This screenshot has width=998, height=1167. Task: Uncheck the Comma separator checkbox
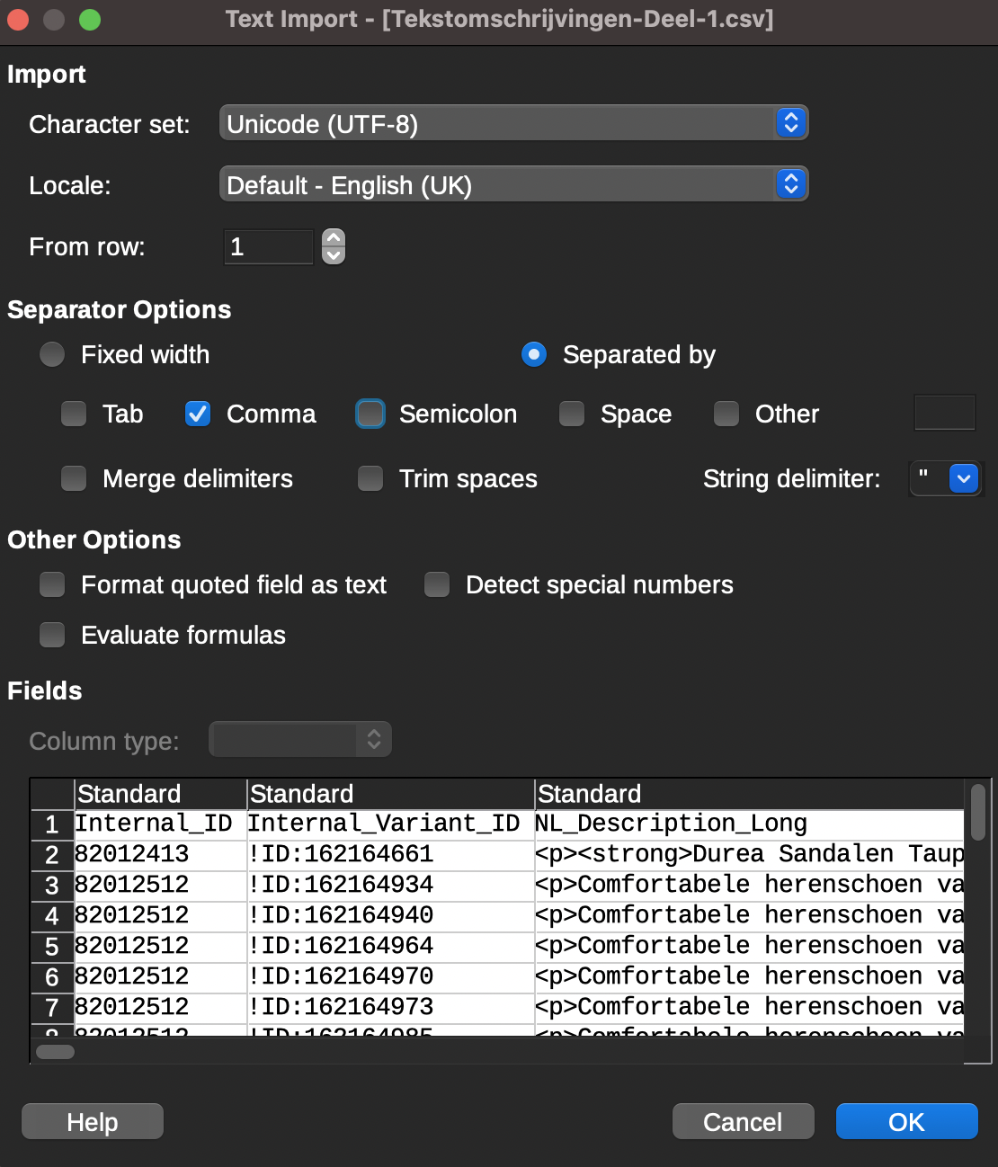pos(198,414)
